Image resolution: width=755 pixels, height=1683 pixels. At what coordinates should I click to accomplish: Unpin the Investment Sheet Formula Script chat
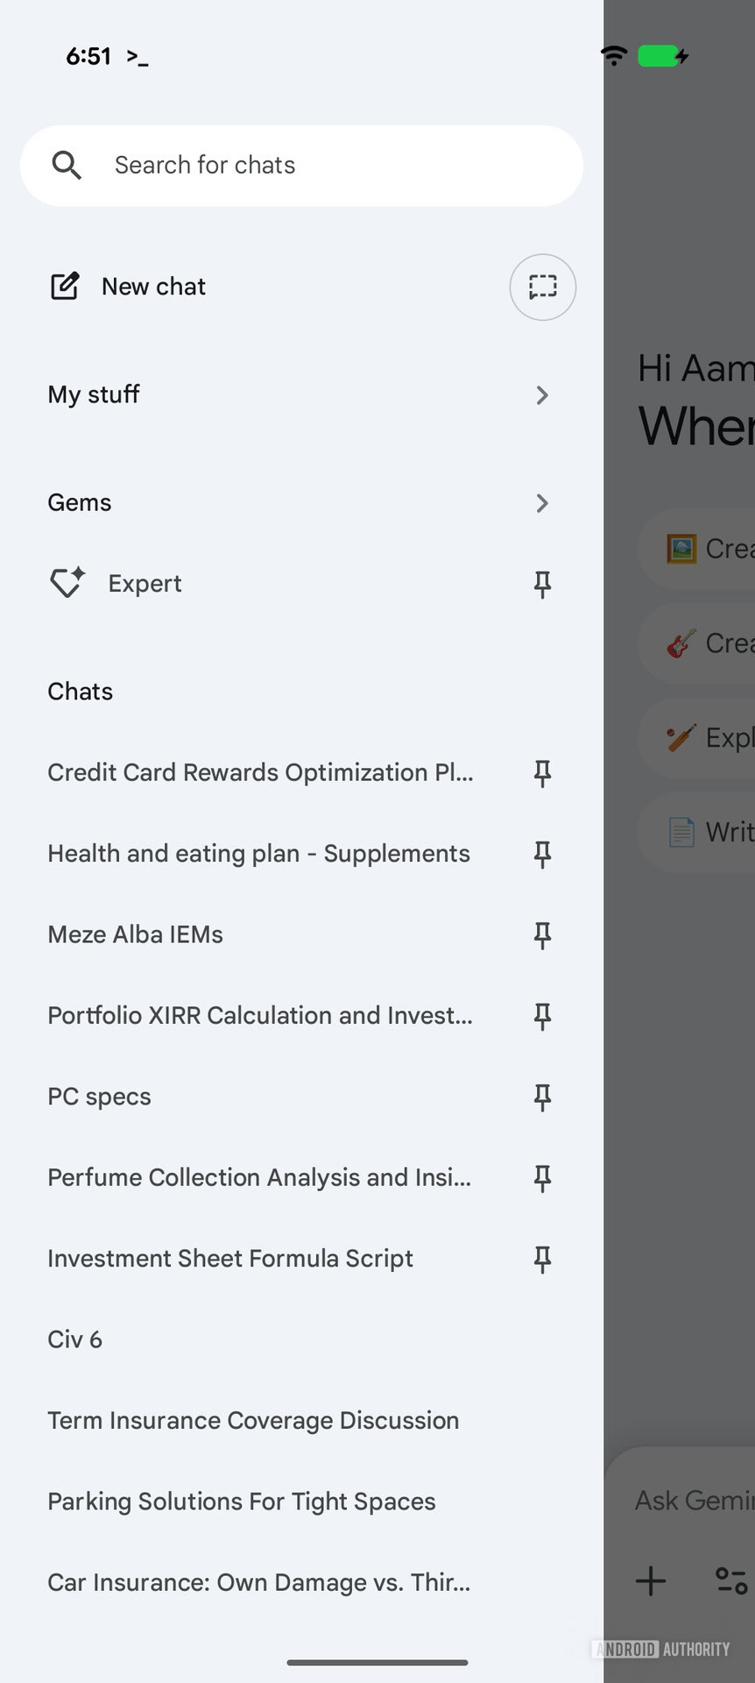click(x=542, y=1259)
